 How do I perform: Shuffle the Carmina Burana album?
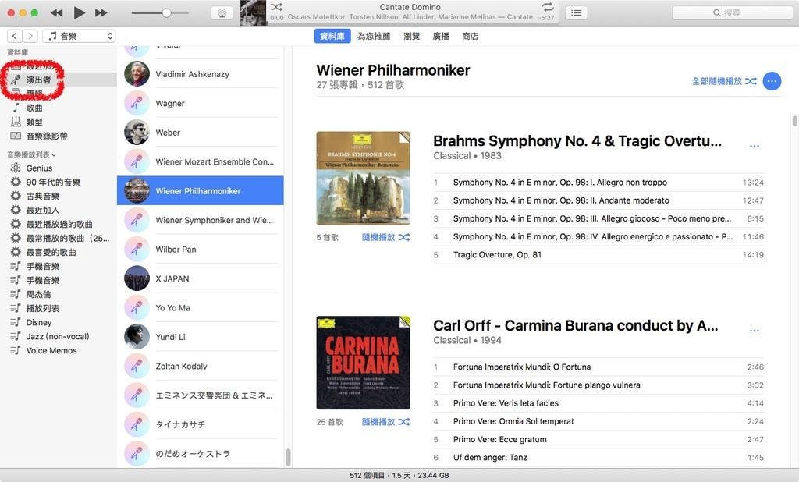pyautogui.click(x=385, y=422)
